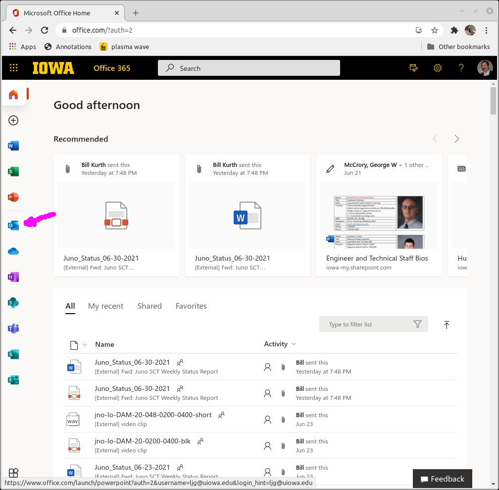Click the Create new plus icon in sidebar

[13, 120]
